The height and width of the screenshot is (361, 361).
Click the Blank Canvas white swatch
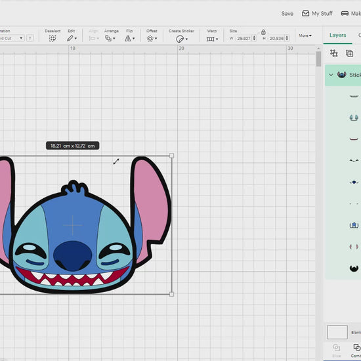click(337, 332)
